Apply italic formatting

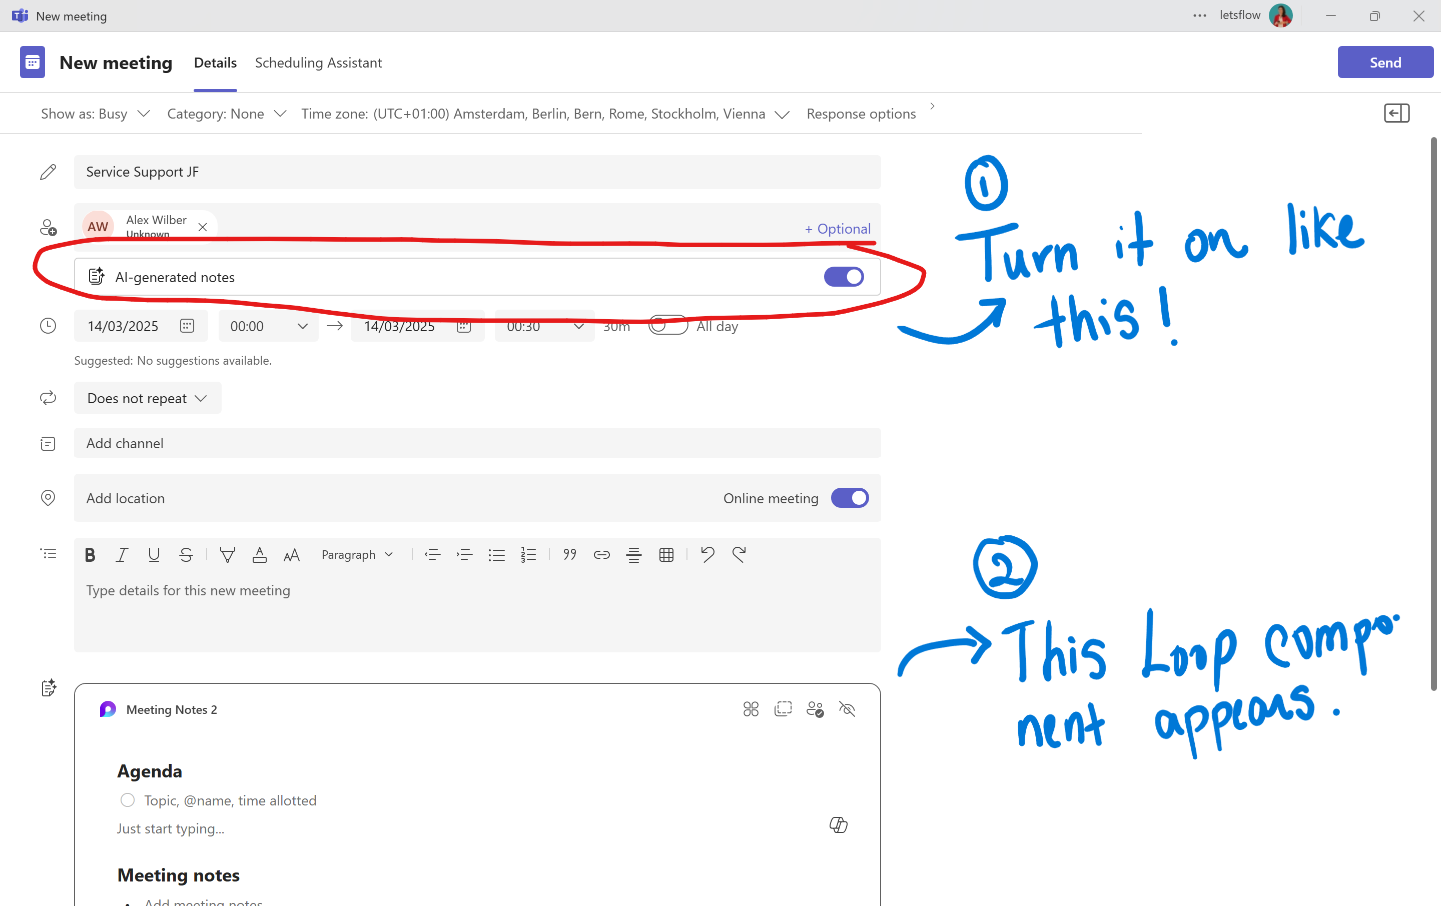tap(122, 555)
